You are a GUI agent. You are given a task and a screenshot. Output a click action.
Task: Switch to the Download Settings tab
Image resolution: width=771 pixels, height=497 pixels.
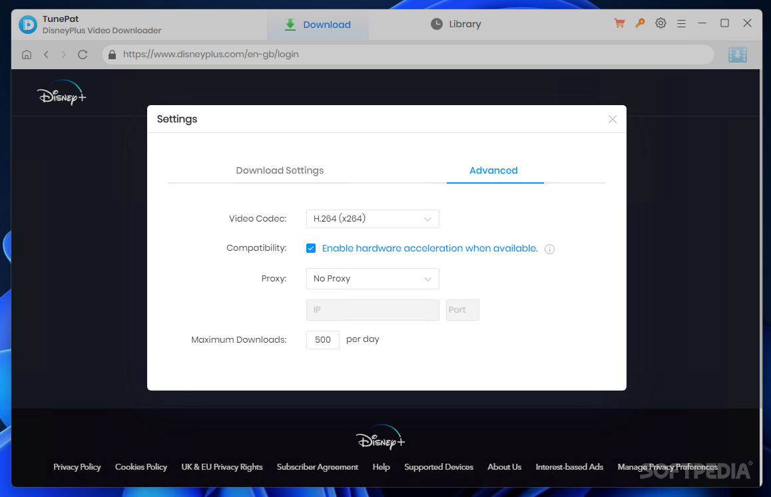(280, 170)
